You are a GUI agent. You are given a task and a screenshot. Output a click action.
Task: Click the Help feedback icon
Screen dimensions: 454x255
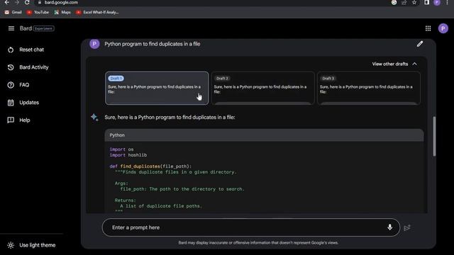point(11,120)
